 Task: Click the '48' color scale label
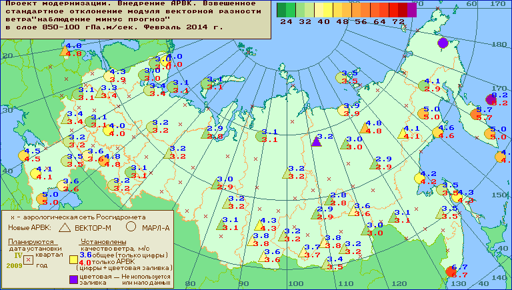342,22
